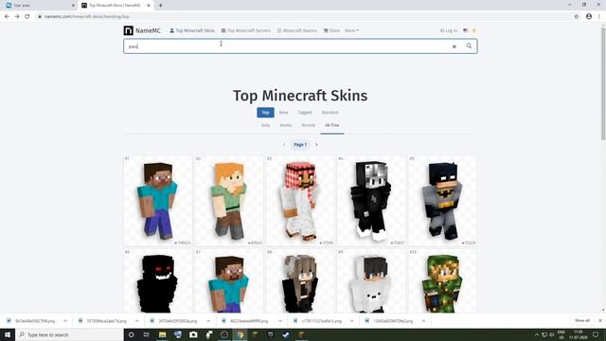Click the Page 1 button
Image resolution: width=606 pixels, height=341 pixels.
pos(300,145)
